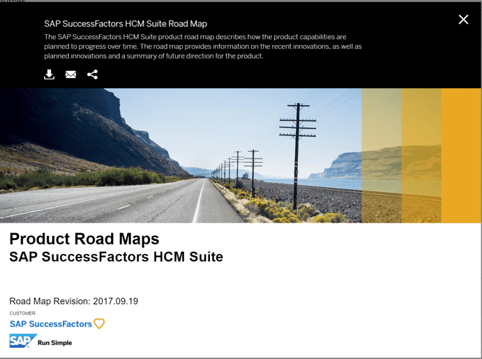Click the SAP SuccessFactors HCM Suite subtitle
Image resolution: width=482 pixels, height=359 pixels.
(x=116, y=257)
